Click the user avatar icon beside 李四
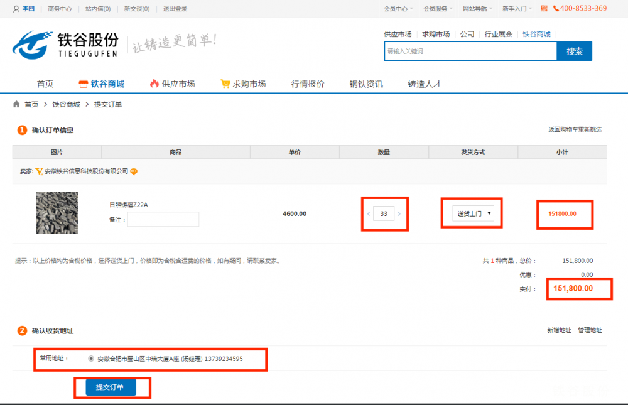This screenshot has width=628, height=405. [x=16, y=9]
